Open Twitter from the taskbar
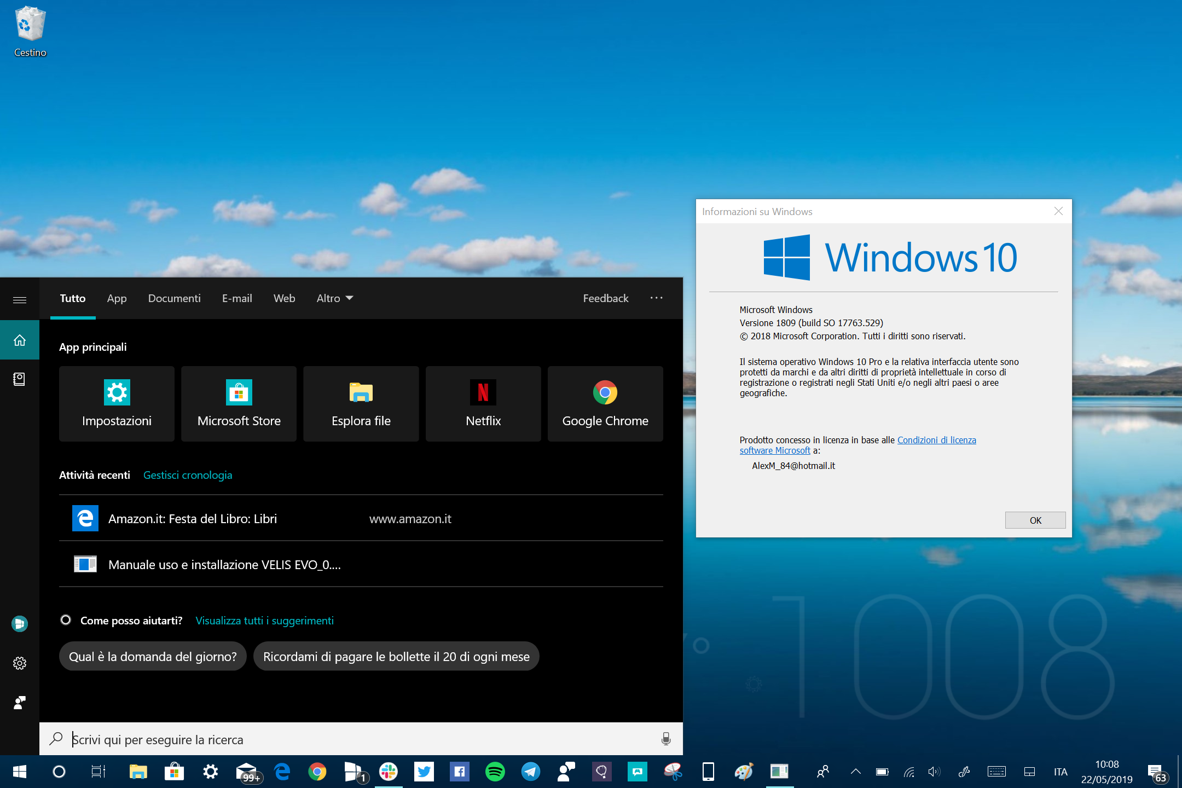Screen dimensions: 1182x788 [424, 772]
